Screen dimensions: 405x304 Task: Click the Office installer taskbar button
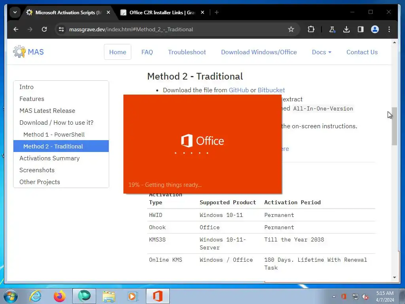[158, 296]
